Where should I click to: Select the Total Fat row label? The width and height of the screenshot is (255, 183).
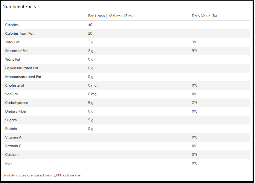(12, 42)
